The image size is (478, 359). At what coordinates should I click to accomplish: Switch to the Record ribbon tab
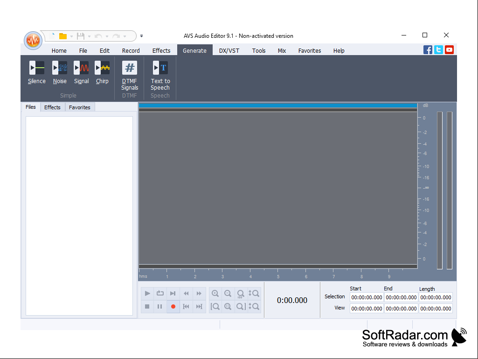click(131, 51)
